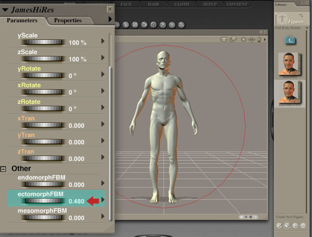Image resolution: width=312 pixels, height=237 pixels.
Task: Click the double checkmark Create New Figure icon
Action: (x=288, y=225)
